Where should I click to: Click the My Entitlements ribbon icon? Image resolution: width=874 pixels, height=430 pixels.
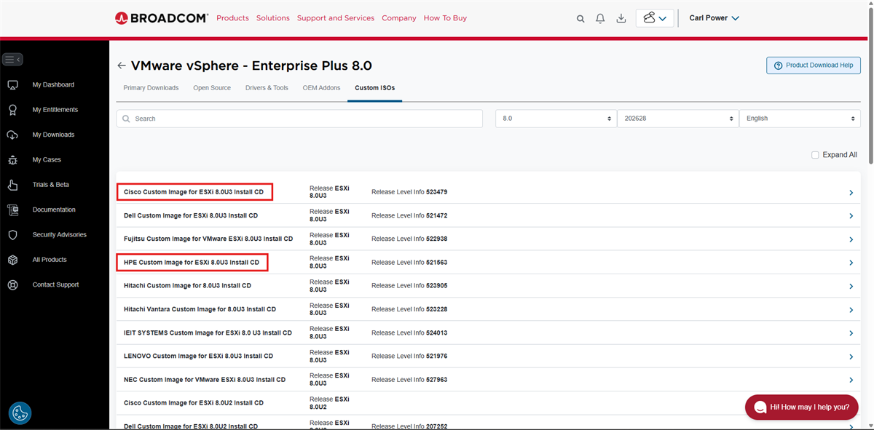(x=12, y=110)
